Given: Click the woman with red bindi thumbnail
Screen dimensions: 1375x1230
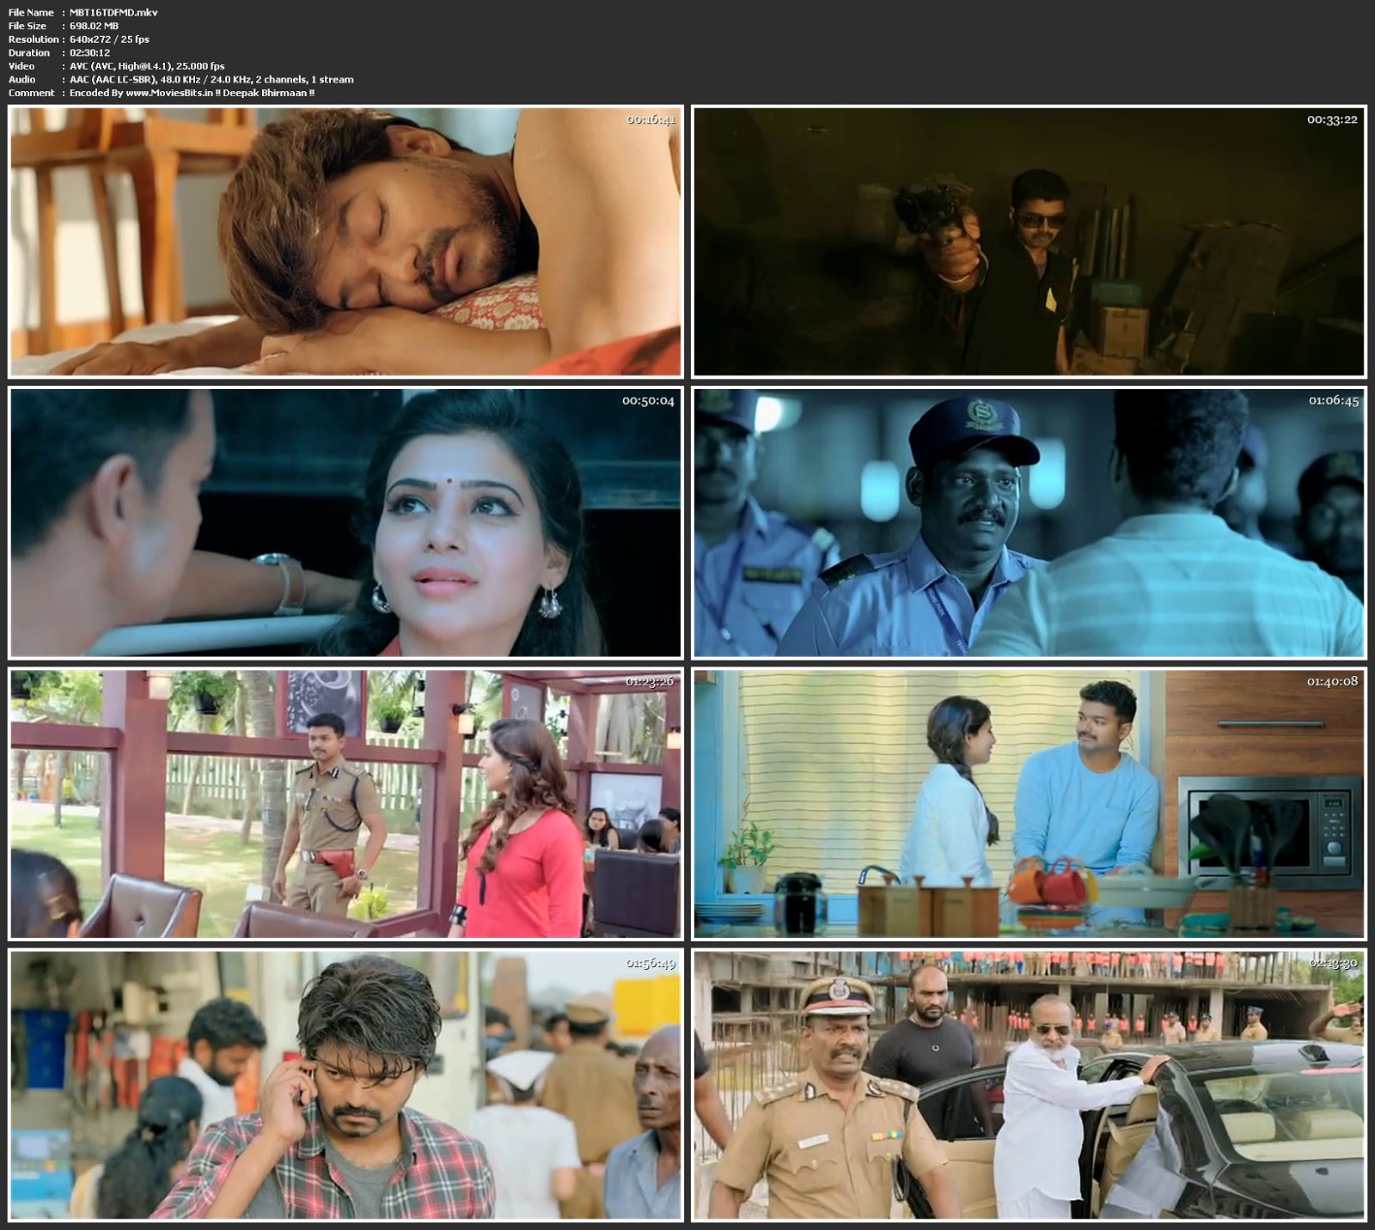Looking at the screenshot, I should (345, 523).
